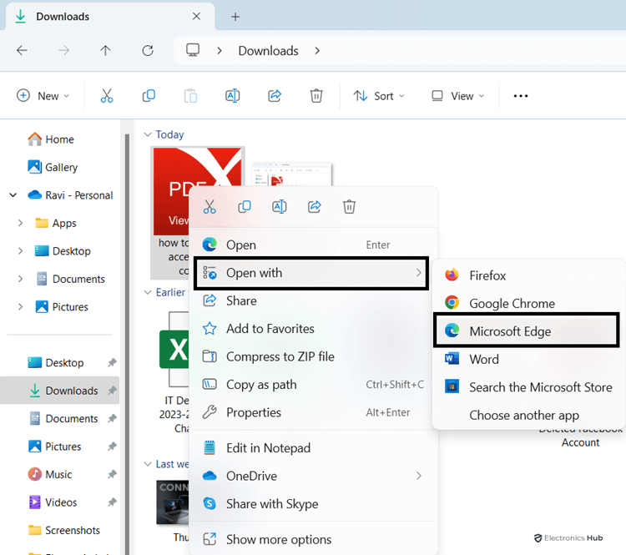626x555 pixels.
Task: Open the file with Microsoft Edge
Action: (527, 330)
